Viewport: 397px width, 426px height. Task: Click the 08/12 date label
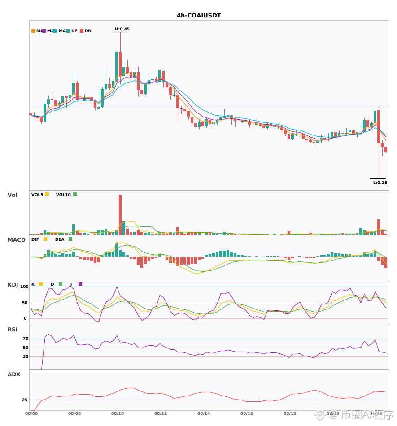tap(161, 413)
